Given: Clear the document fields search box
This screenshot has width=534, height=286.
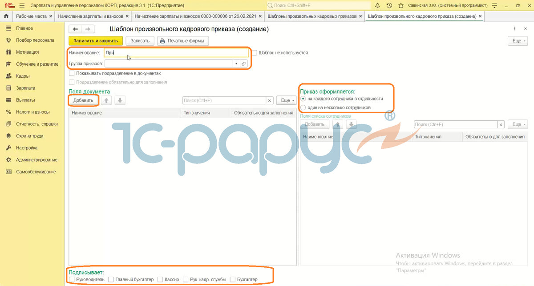Looking at the screenshot, I should pos(269,100).
